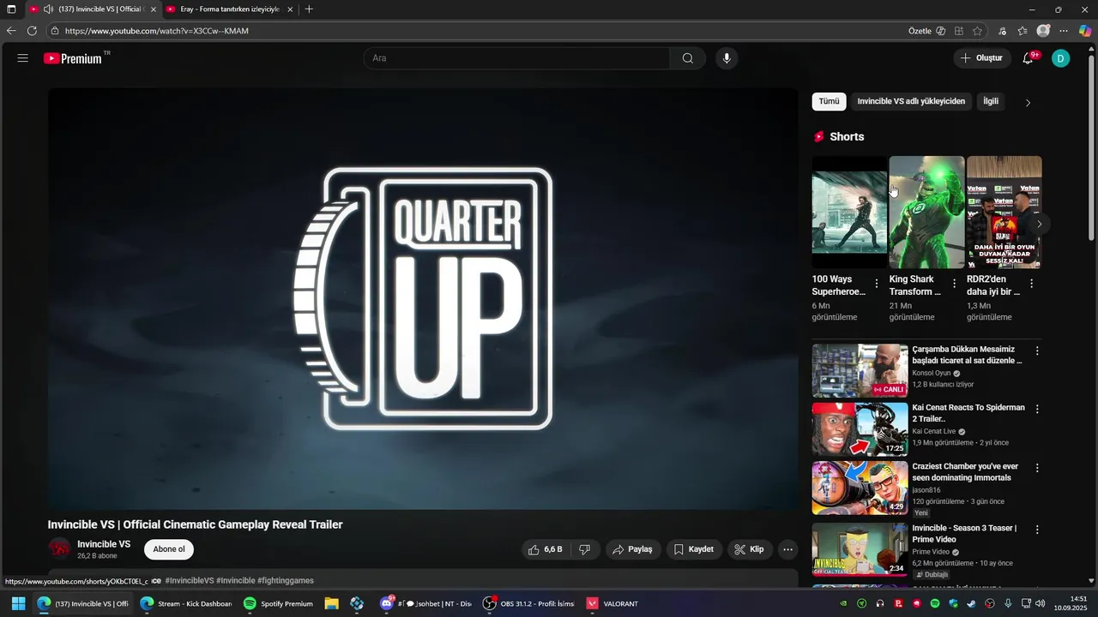Open the YouTube guide hamburger menu

(22, 58)
